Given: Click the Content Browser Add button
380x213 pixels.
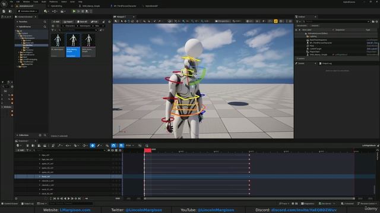Looking at the screenshot, I should tap(56, 22).
